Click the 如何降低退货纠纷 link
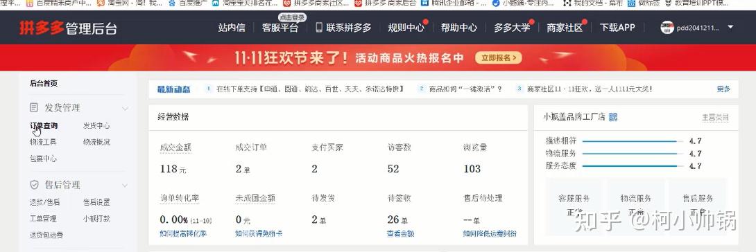Image resolution: width=756 pixels, height=252 pixels. click(490, 234)
